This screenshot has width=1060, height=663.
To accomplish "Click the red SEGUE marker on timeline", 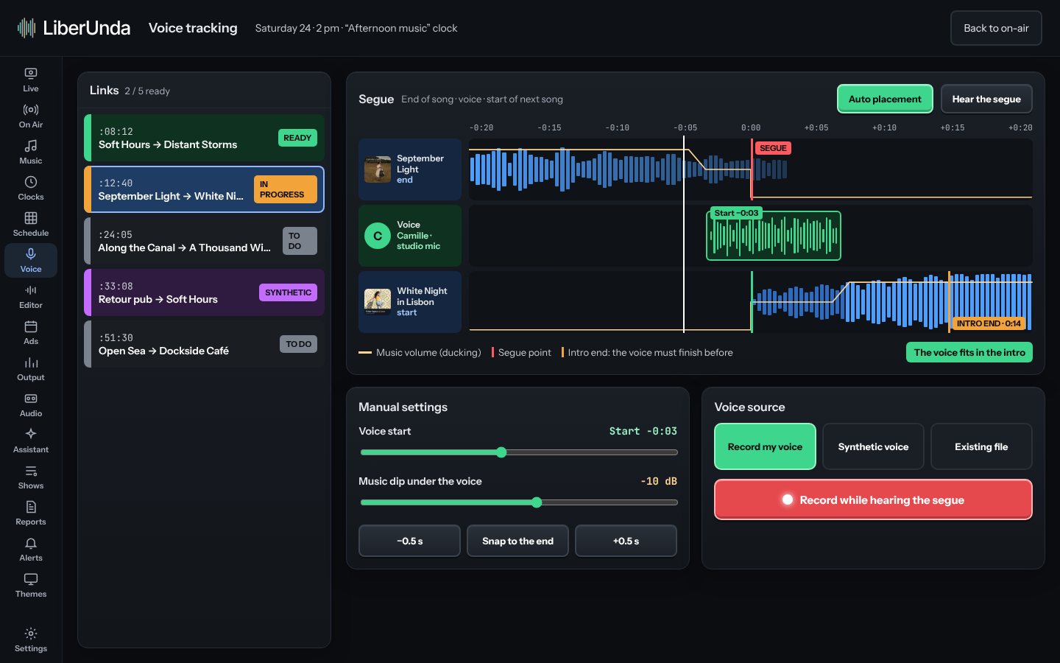I will [x=773, y=148].
